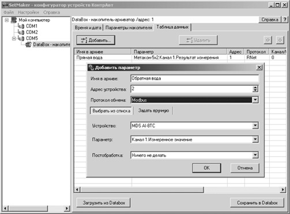Viewport: 290px width, 214px height.
Task: Open the Параметр dropdown list
Action: click(x=255, y=140)
